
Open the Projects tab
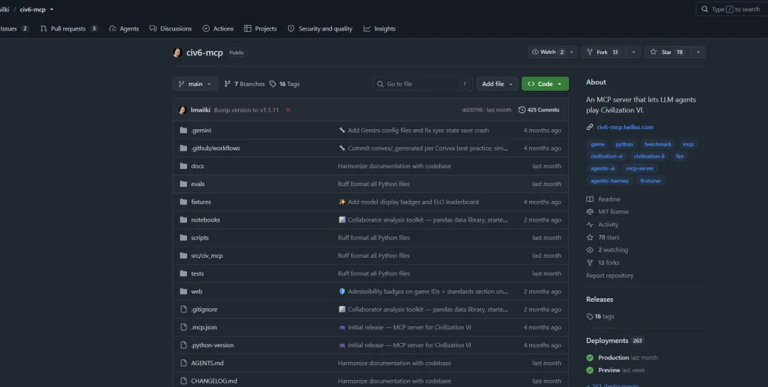coord(260,29)
